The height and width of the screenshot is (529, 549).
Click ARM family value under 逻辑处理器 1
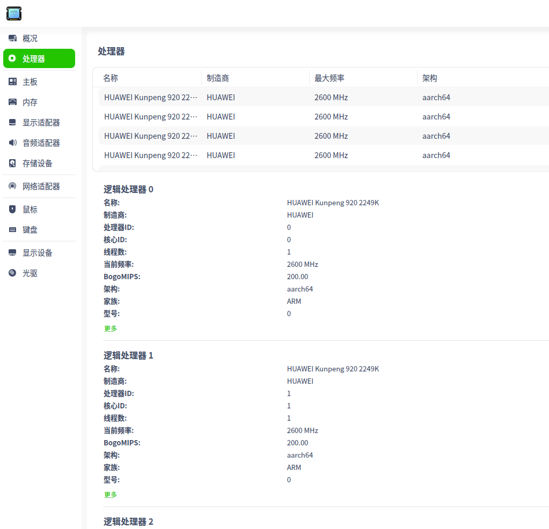coord(294,467)
